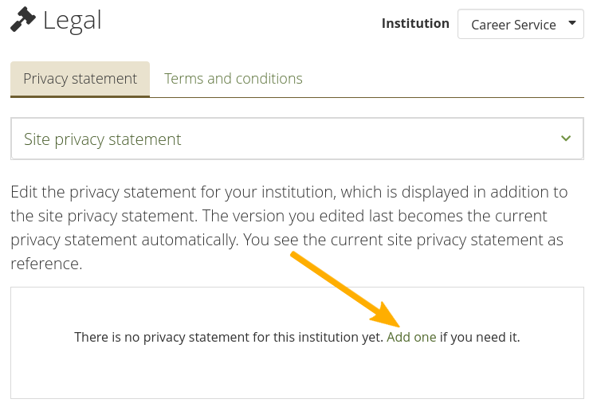
Task: Open the Terms and conditions tab
Action: pos(233,79)
